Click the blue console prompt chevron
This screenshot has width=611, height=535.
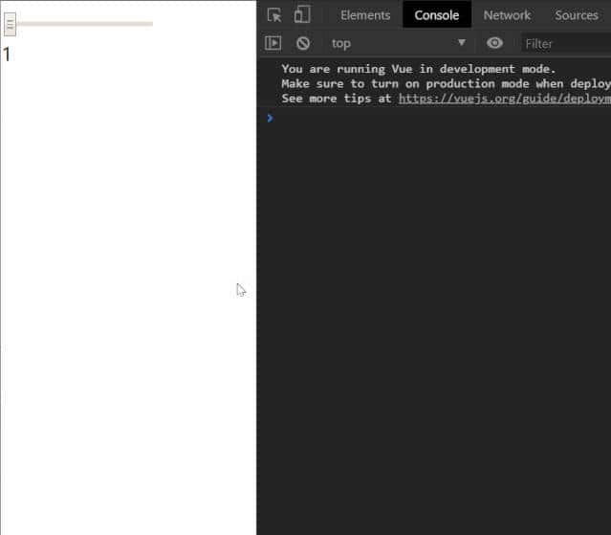tap(270, 118)
